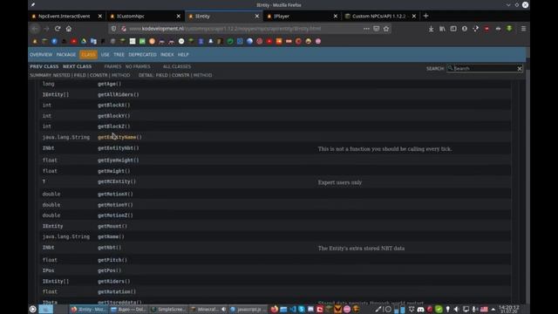
Task: Close the NpcEvent.InteractEvent tab
Action: (100, 16)
